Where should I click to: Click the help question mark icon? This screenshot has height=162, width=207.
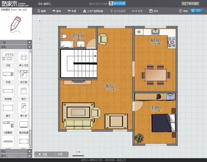pyautogui.click(x=180, y=11)
